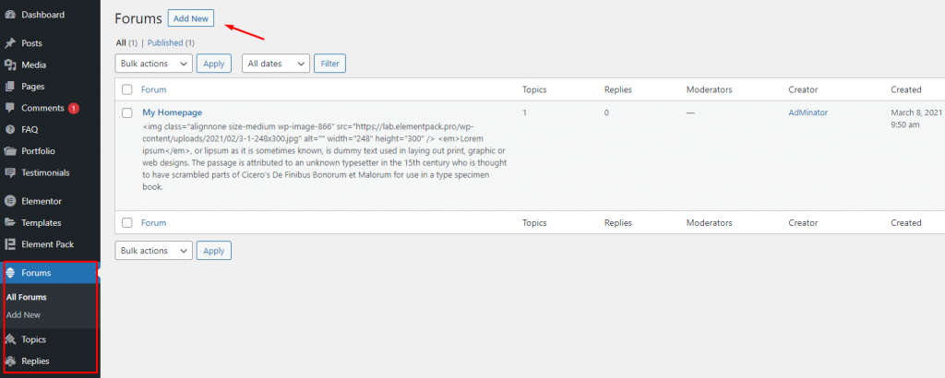Sort by Forum column header
This screenshot has height=378, width=945.
(x=154, y=89)
